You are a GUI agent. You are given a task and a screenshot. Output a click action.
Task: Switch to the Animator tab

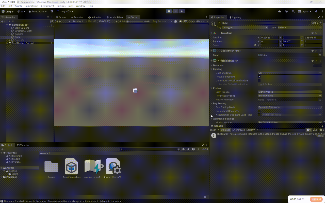[77, 17]
